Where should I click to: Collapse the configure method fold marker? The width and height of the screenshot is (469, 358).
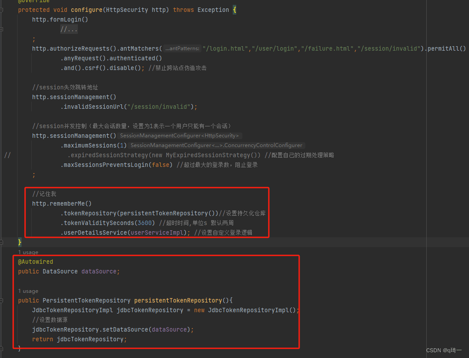click(x=1, y=10)
